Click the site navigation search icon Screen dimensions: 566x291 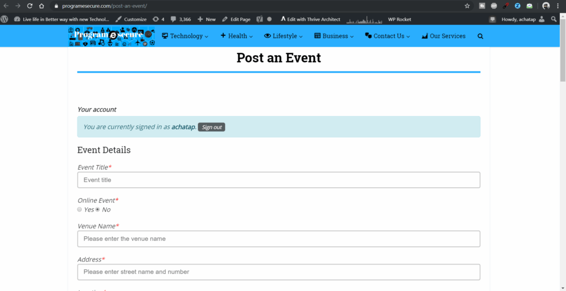[x=480, y=36]
